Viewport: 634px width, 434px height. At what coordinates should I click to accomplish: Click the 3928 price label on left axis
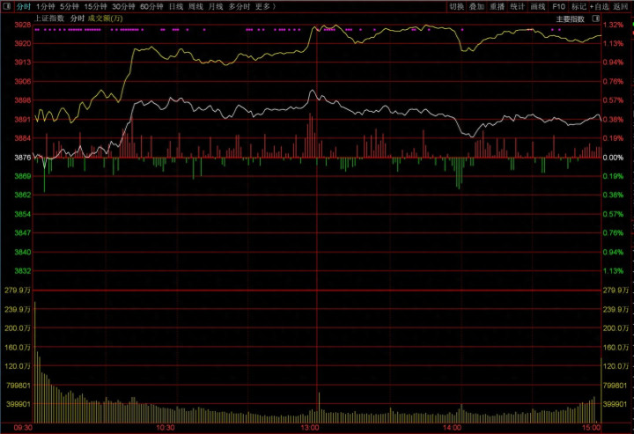(23, 25)
